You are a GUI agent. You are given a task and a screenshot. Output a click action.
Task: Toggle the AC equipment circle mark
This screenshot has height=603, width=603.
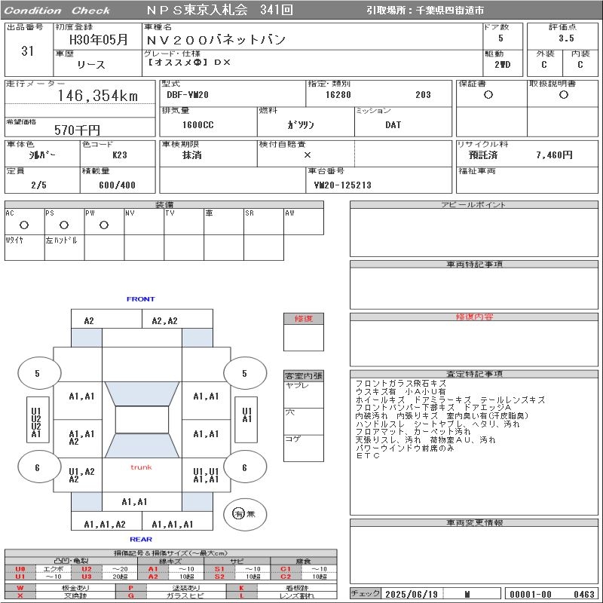pyautogui.click(x=24, y=225)
